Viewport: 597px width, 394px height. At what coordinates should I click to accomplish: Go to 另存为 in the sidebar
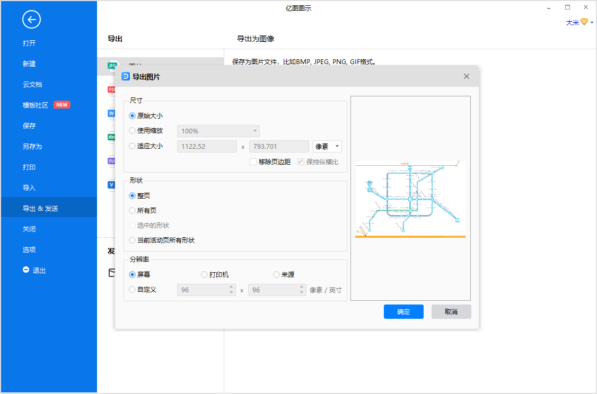click(32, 147)
